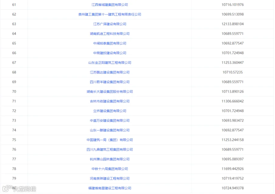Click row number 76

[14, 149]
